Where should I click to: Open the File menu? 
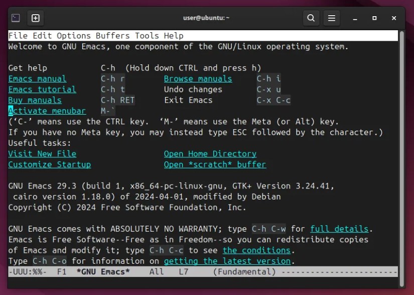coord(16,36)
